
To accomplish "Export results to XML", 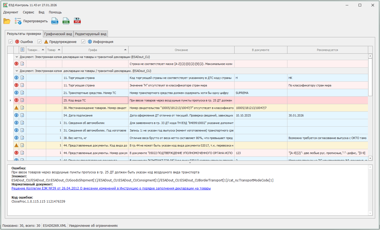I will click(66, 21).
